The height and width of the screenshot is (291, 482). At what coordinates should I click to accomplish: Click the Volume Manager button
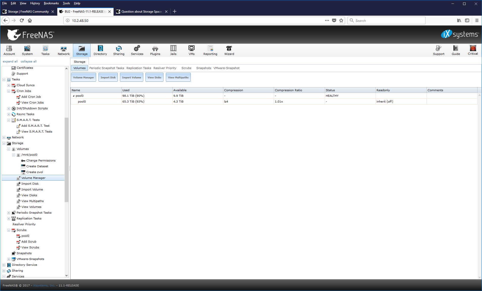84,77
